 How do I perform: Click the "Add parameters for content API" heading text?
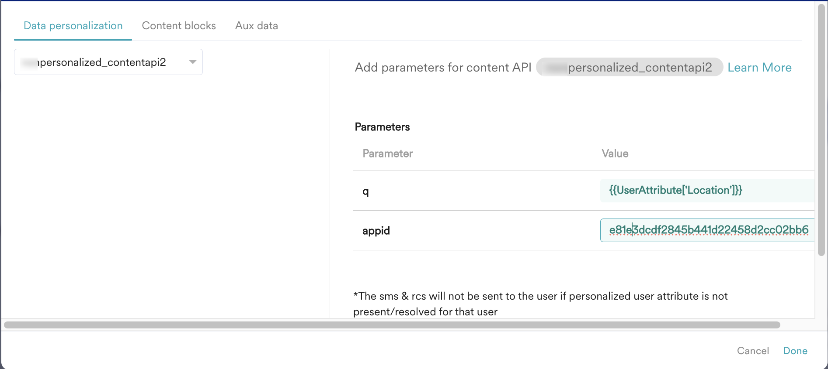coord(443,68)
